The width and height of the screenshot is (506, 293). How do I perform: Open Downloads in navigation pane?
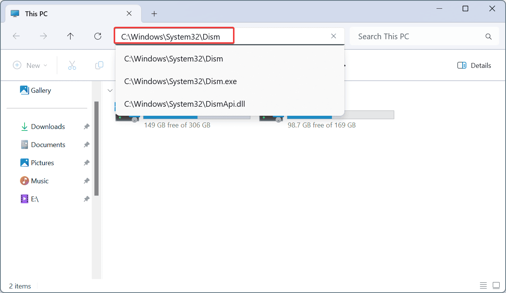click(43, 127)
